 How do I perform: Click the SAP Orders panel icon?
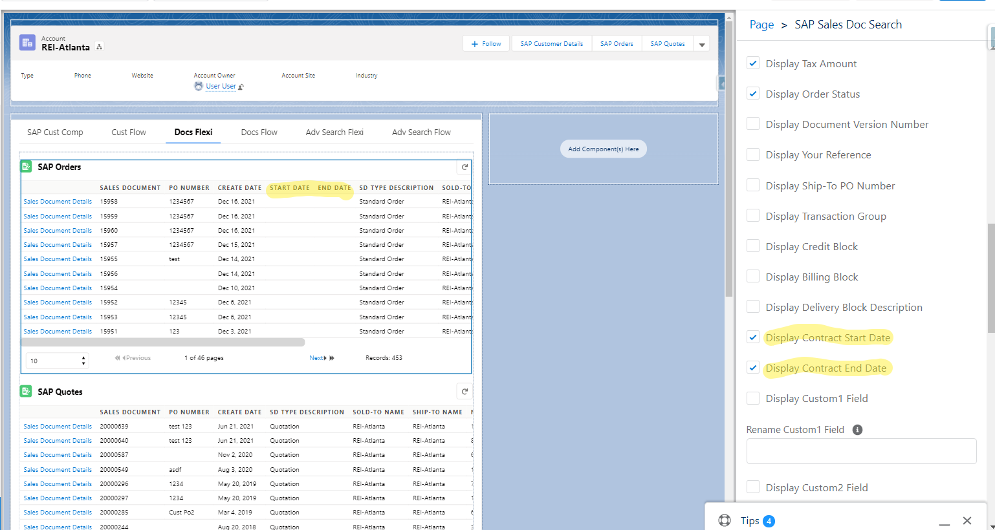coord(27,167)
